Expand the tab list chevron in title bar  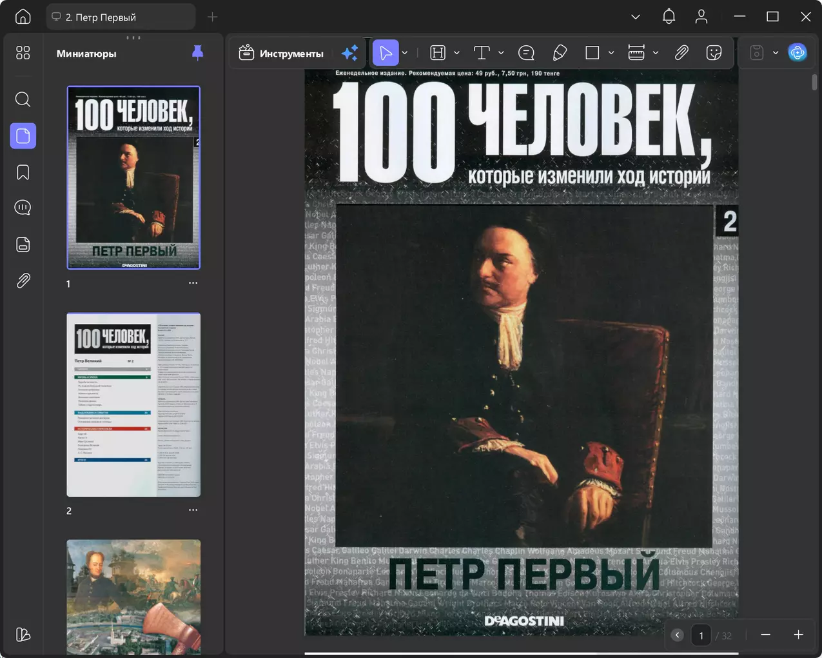pos(636,17)
